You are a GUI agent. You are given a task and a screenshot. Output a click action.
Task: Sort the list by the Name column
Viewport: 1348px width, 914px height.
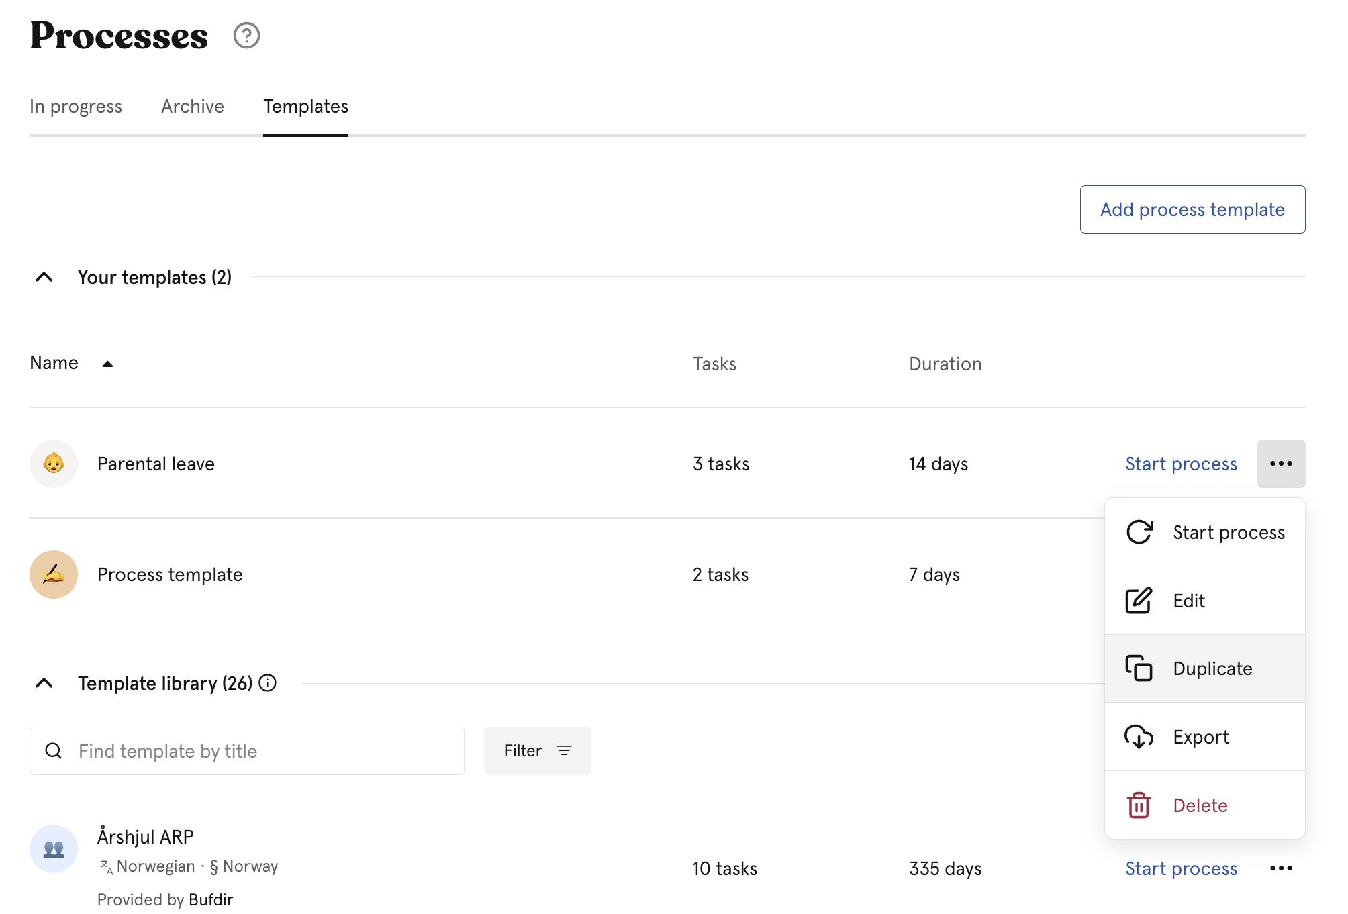coord(71,363)
